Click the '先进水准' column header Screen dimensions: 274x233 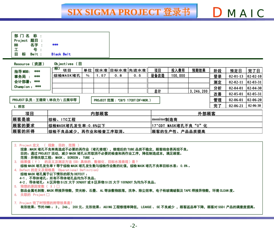point(137,70)
